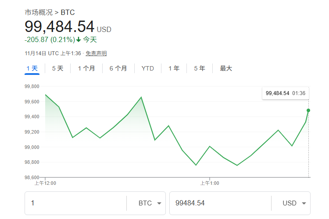The width and height of the screenshot is (329, 219).
Task: Expand the BTC currency dropdown
Action: [150, 203]
